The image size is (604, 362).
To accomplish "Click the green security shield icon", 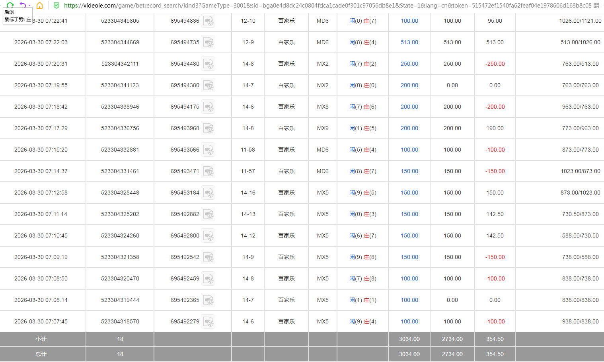I will point(57,6).
